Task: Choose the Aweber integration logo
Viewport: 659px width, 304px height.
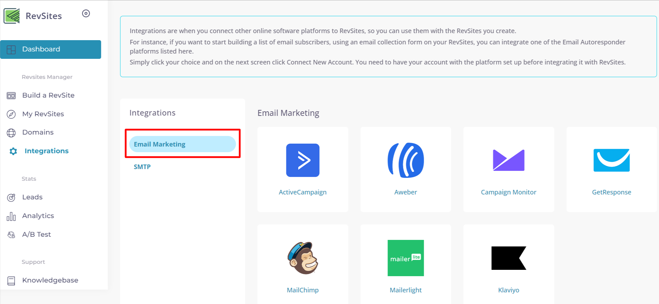Action: coord(406,160)
